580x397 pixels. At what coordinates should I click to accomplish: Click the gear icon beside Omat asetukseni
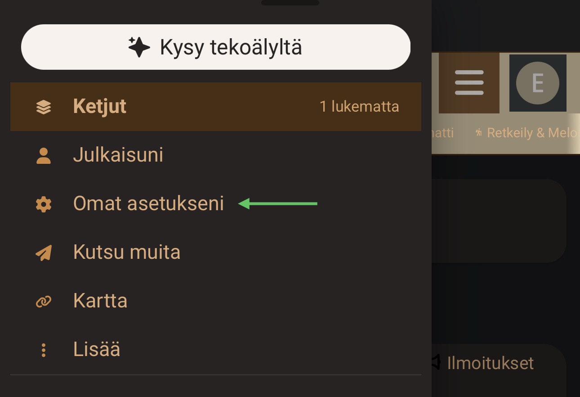point(44,204)
